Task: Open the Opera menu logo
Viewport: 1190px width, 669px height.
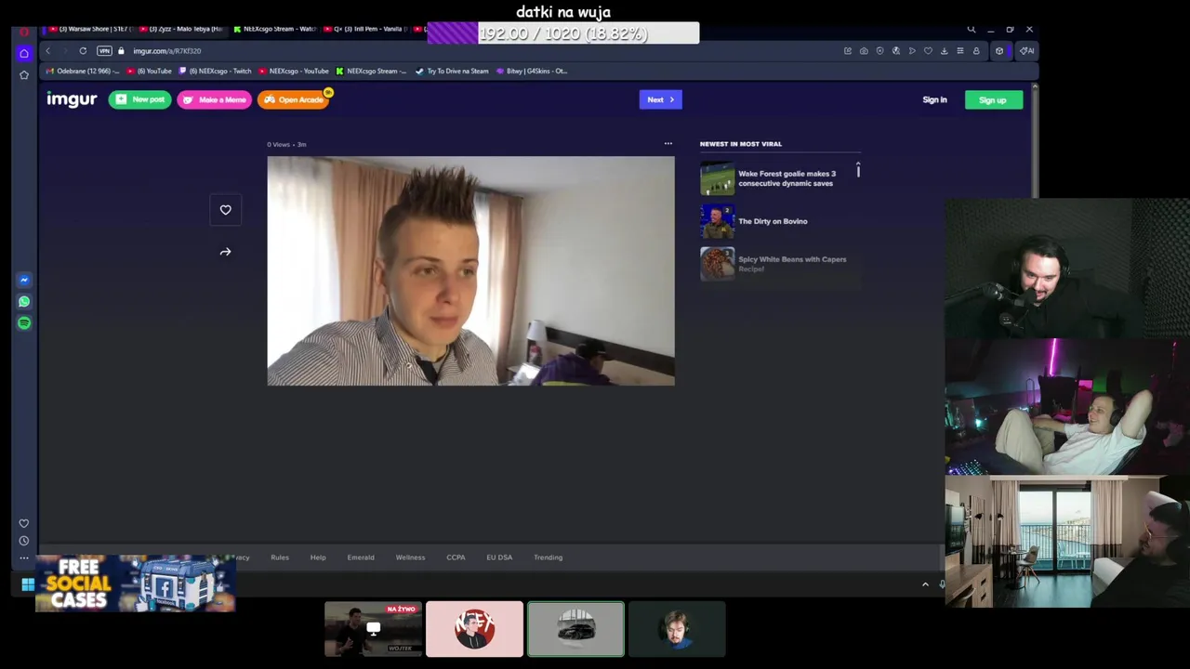Action: [x=24, y=31]
